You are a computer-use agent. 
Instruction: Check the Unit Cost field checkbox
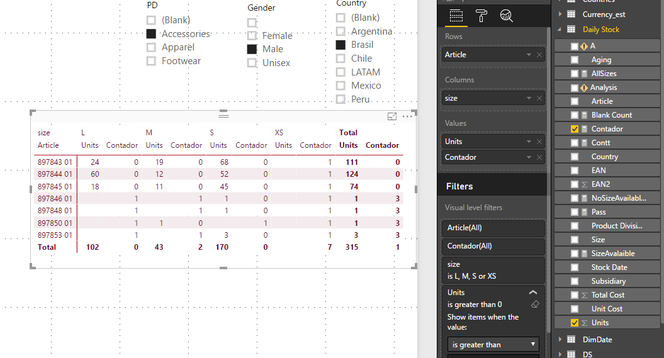pyautogui.click(x=575, y=309)
